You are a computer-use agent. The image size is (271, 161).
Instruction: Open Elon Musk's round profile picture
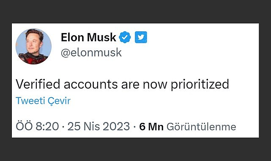pyautogui.click(x=33, y=47)
